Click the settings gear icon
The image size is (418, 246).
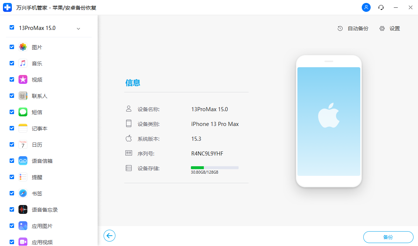(x=382, y=28)
